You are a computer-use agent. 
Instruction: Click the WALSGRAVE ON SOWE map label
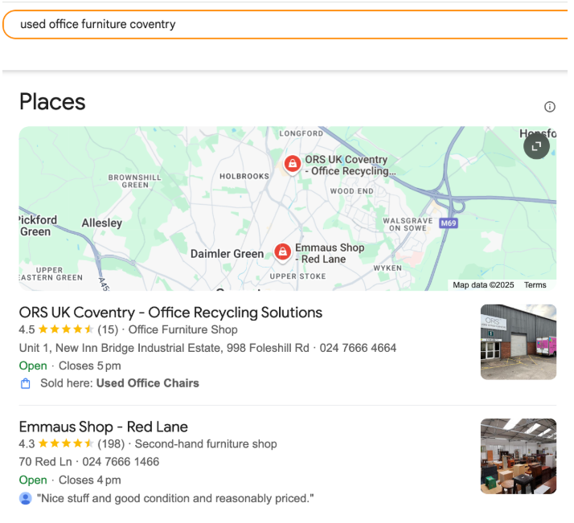[x=408, y=224]
